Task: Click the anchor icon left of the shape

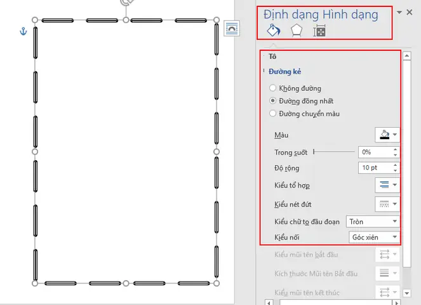Action: [23, 31]
